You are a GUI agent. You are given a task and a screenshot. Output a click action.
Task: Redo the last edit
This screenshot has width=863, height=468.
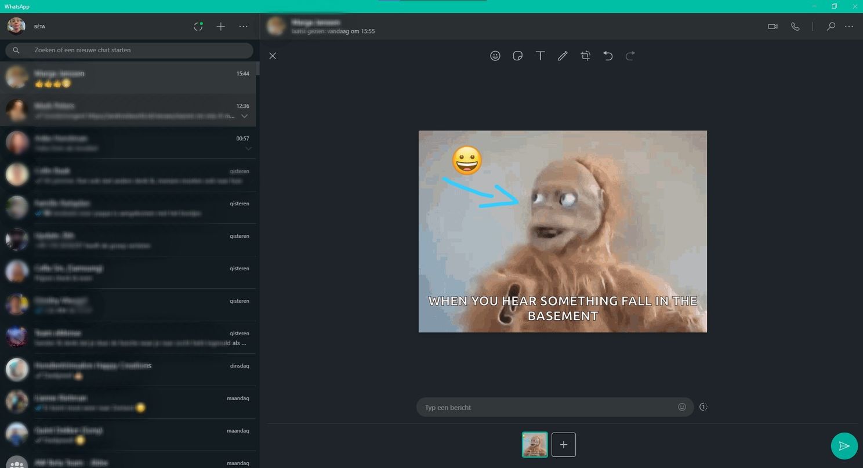(x=630, y=56)
